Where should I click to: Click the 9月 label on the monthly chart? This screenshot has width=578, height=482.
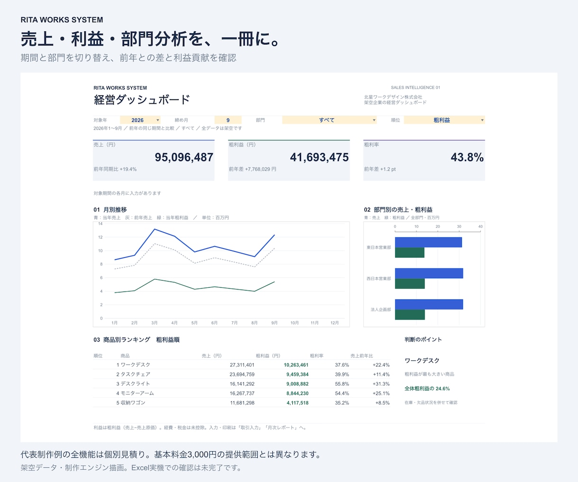click(x=274, y=323)
